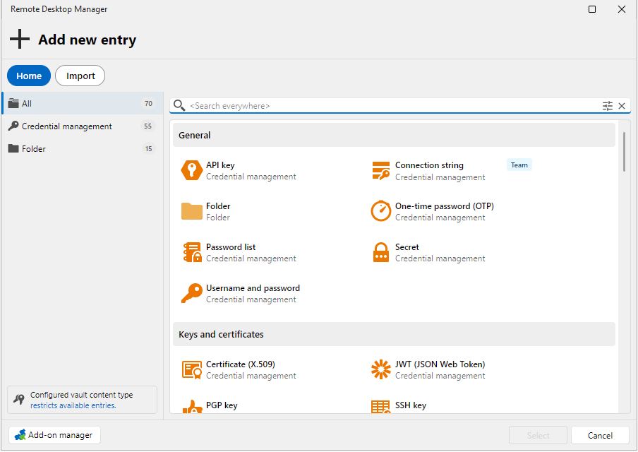Select the All category
The width and height of the screenshot is (638, 452).
click(x=83, y=103)
